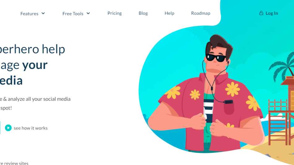Expand the Free Tools dropdown chevron
The width and height of the screenshot is (294, 165).
[x=88, y=13]
